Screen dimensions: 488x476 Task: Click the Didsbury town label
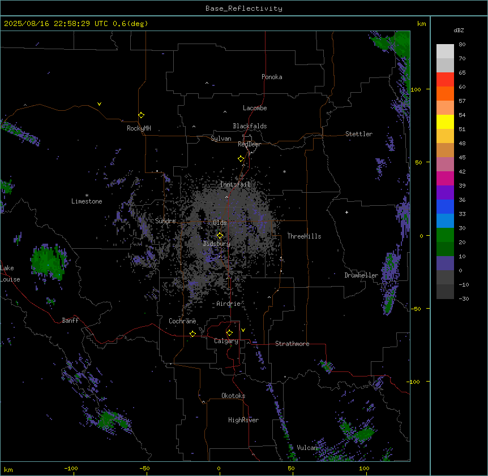(216, 244)
